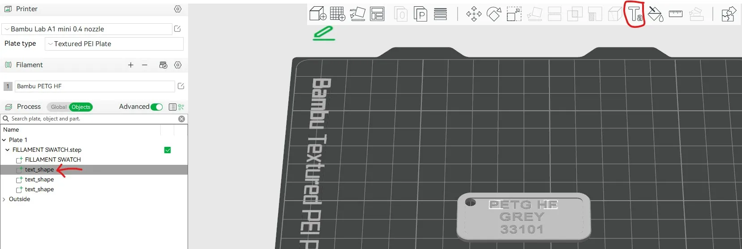Select the Move tool with four arrows
The image size is (742, 249).
[474, 14]
